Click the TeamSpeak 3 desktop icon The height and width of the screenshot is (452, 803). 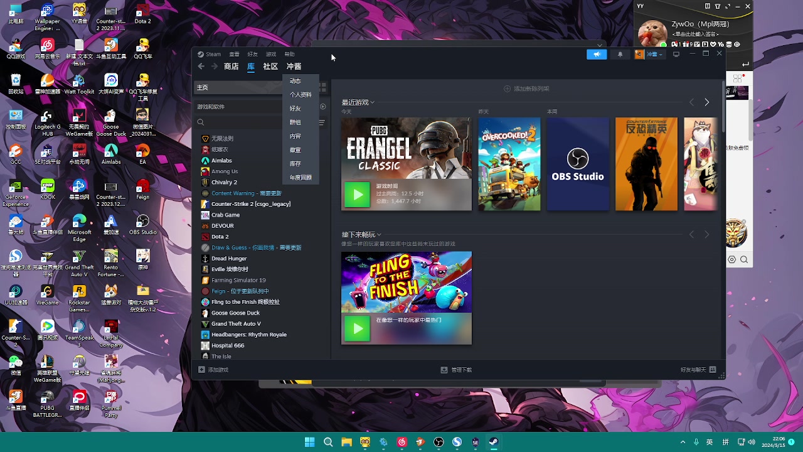coord(79,333)
